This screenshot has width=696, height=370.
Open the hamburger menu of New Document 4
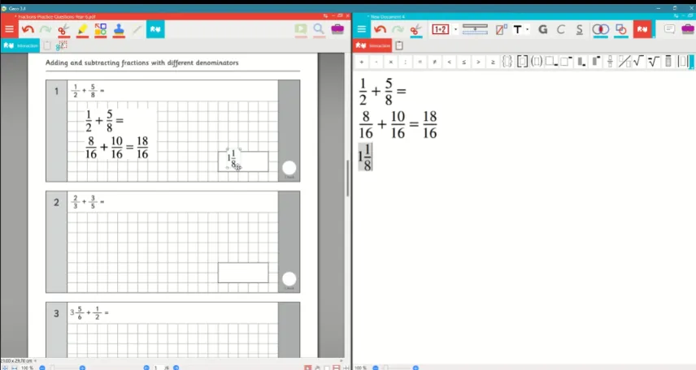[361, 29]
